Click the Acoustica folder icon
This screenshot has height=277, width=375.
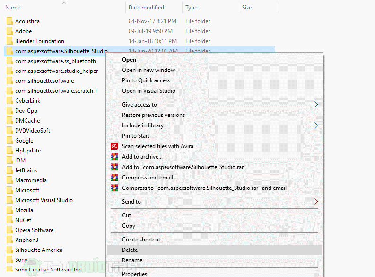[9, 21]
